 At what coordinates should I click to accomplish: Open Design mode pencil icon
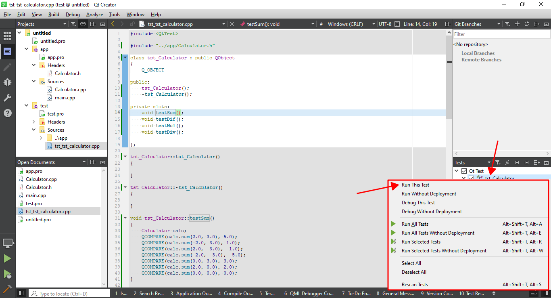7,67
